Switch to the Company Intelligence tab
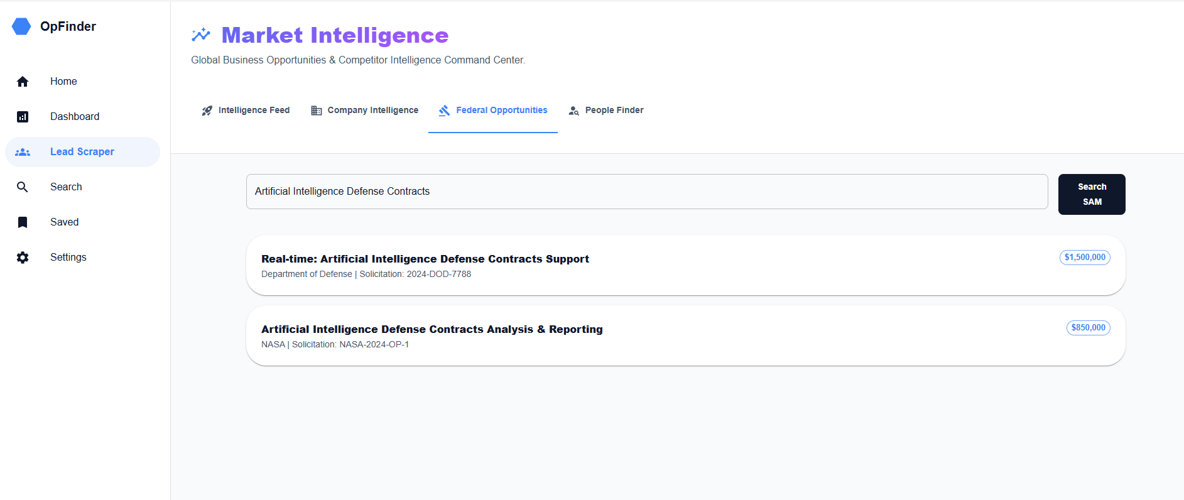1184x500 pixels. tap(364, 111)
